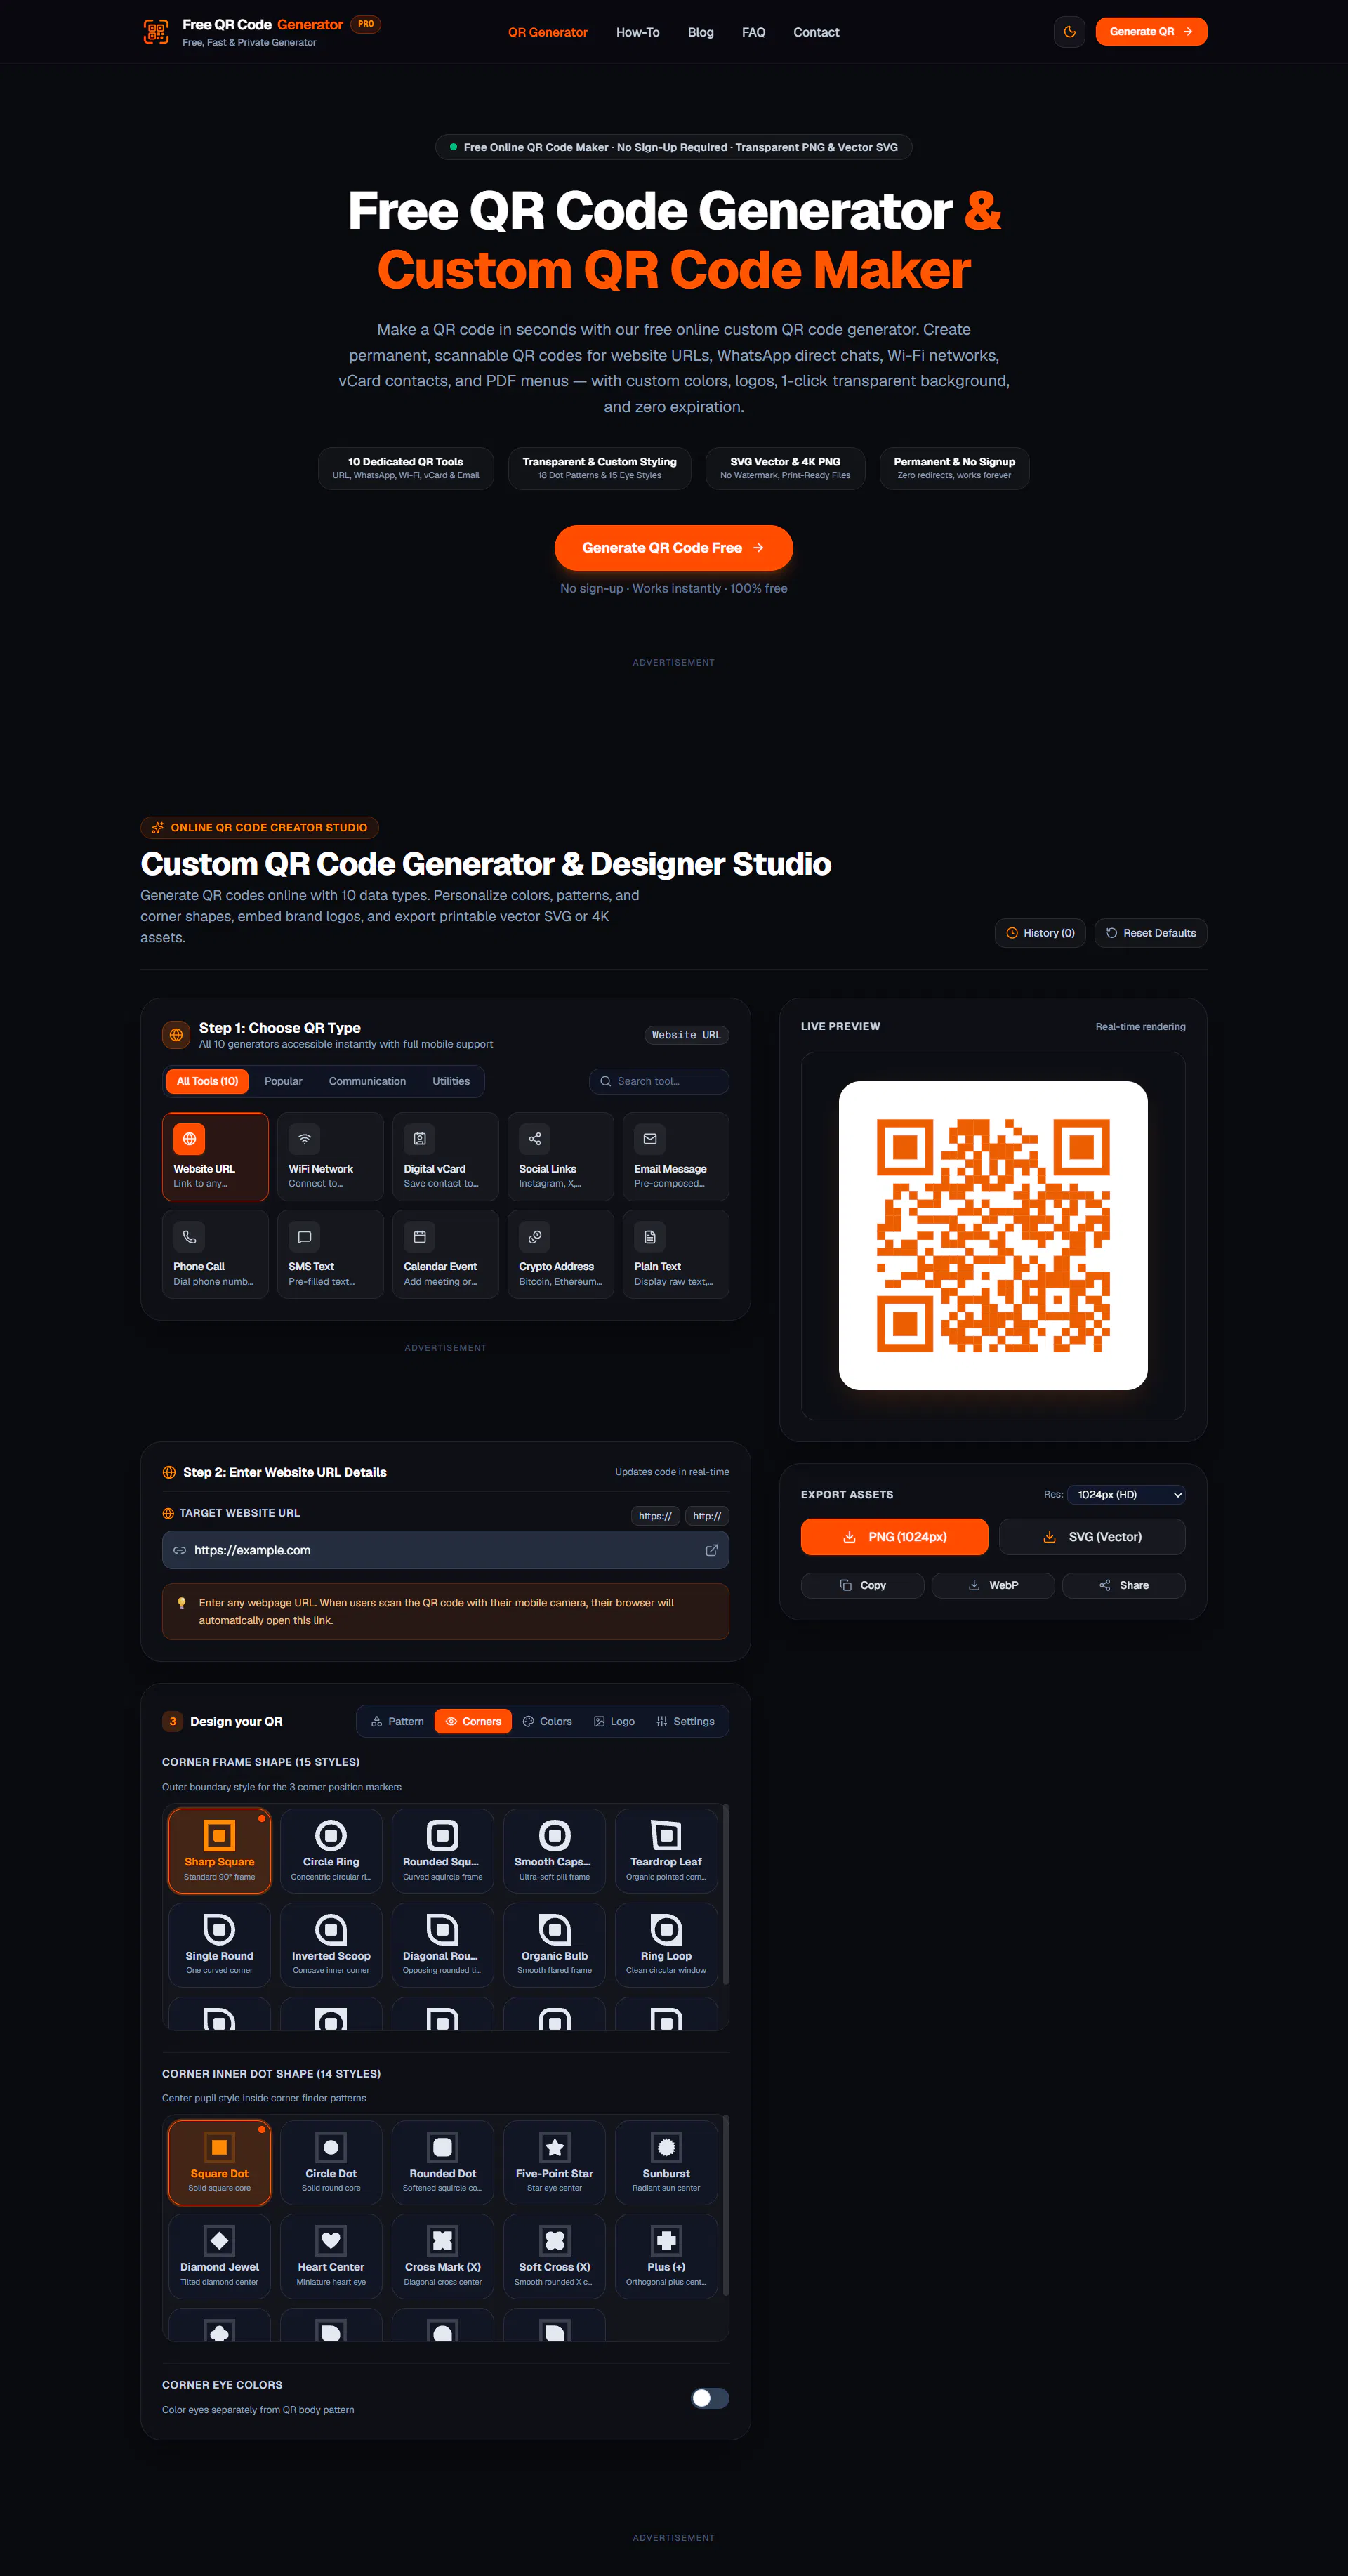Choose Rounded Squircle corner frame
1348x2576 pixels.
(x=443, y=1850)
